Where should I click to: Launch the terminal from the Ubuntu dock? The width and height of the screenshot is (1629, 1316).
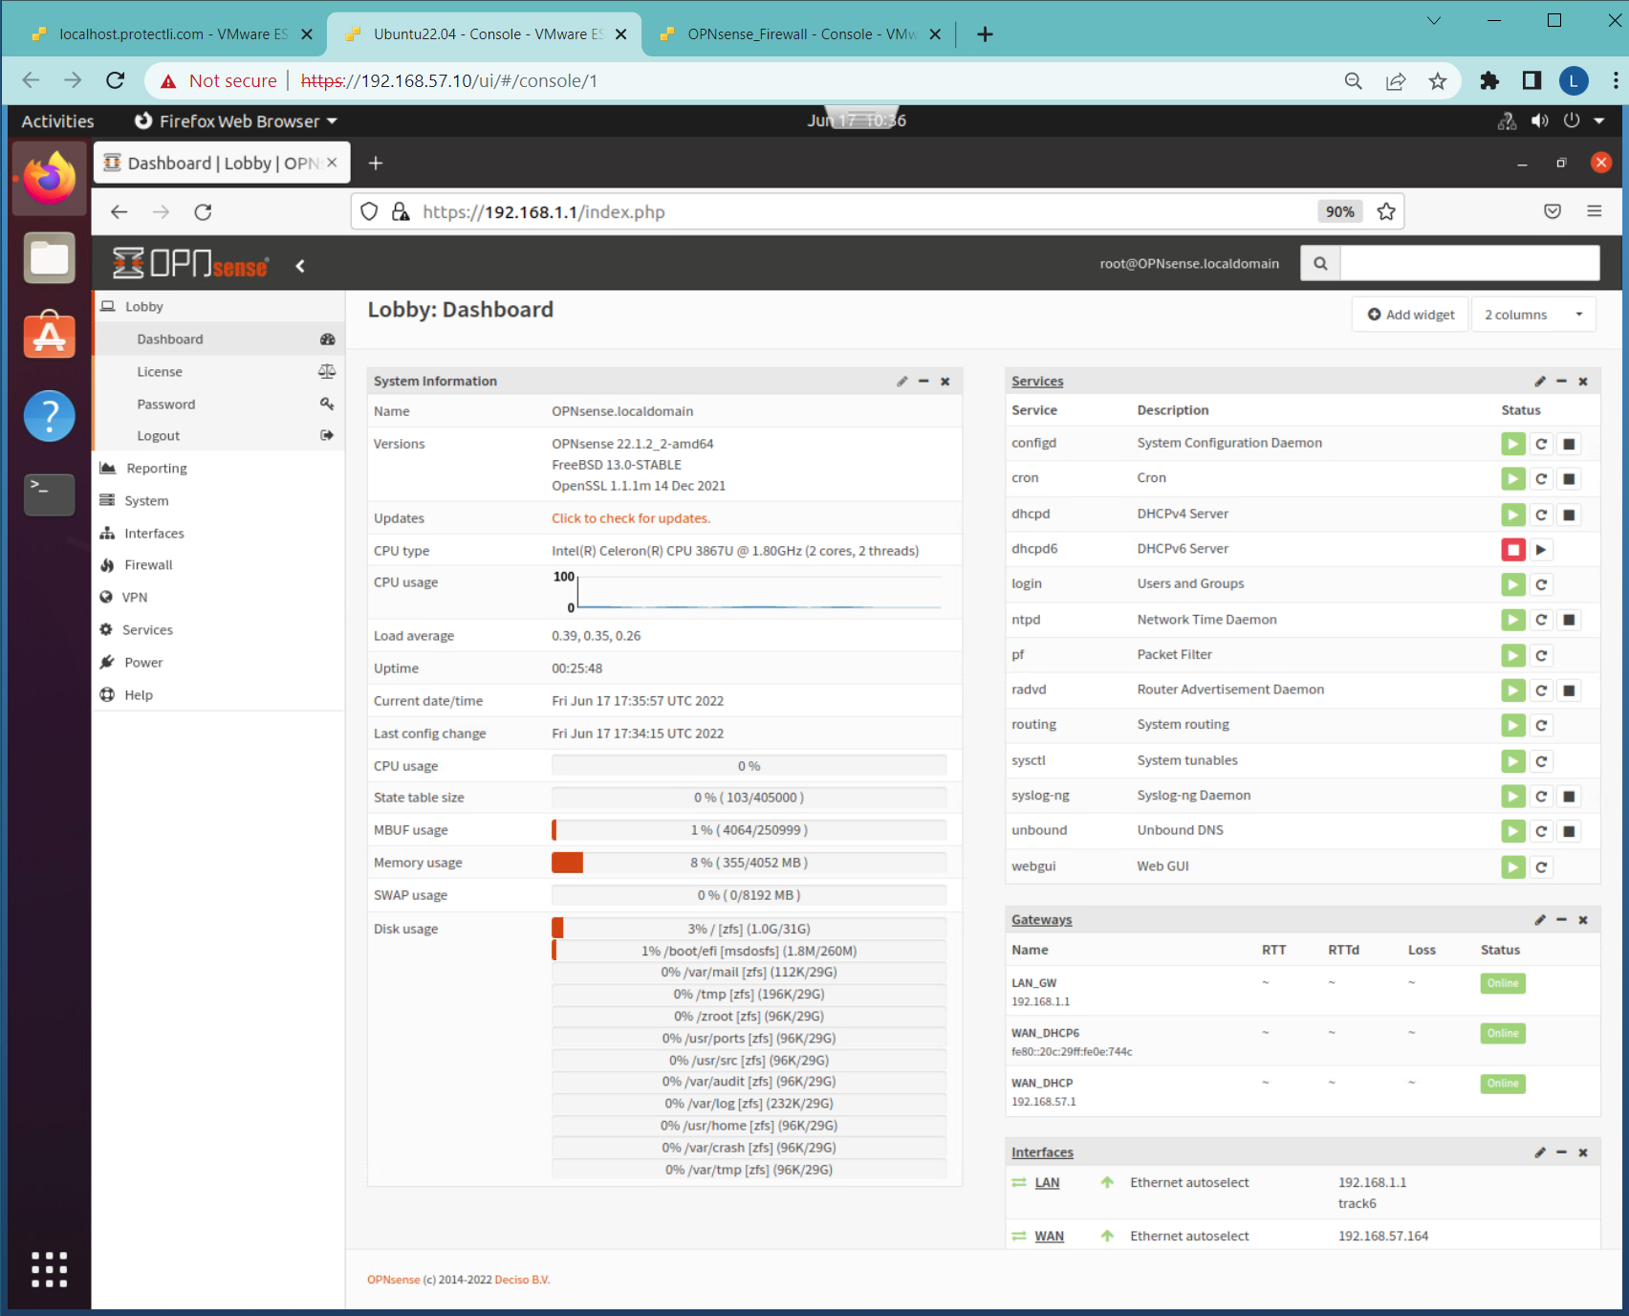pos(49,494)
